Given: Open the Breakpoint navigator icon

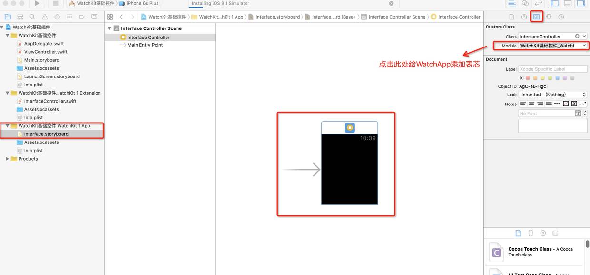Looking at the screenshot, I should click(82, 17).
